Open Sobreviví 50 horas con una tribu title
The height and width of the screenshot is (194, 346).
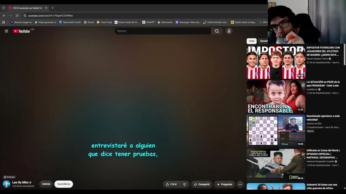(x=322, y=186)
